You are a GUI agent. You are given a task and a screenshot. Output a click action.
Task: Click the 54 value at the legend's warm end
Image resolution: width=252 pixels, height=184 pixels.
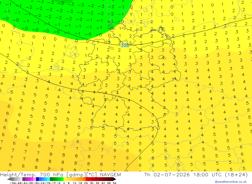(114, 183)
